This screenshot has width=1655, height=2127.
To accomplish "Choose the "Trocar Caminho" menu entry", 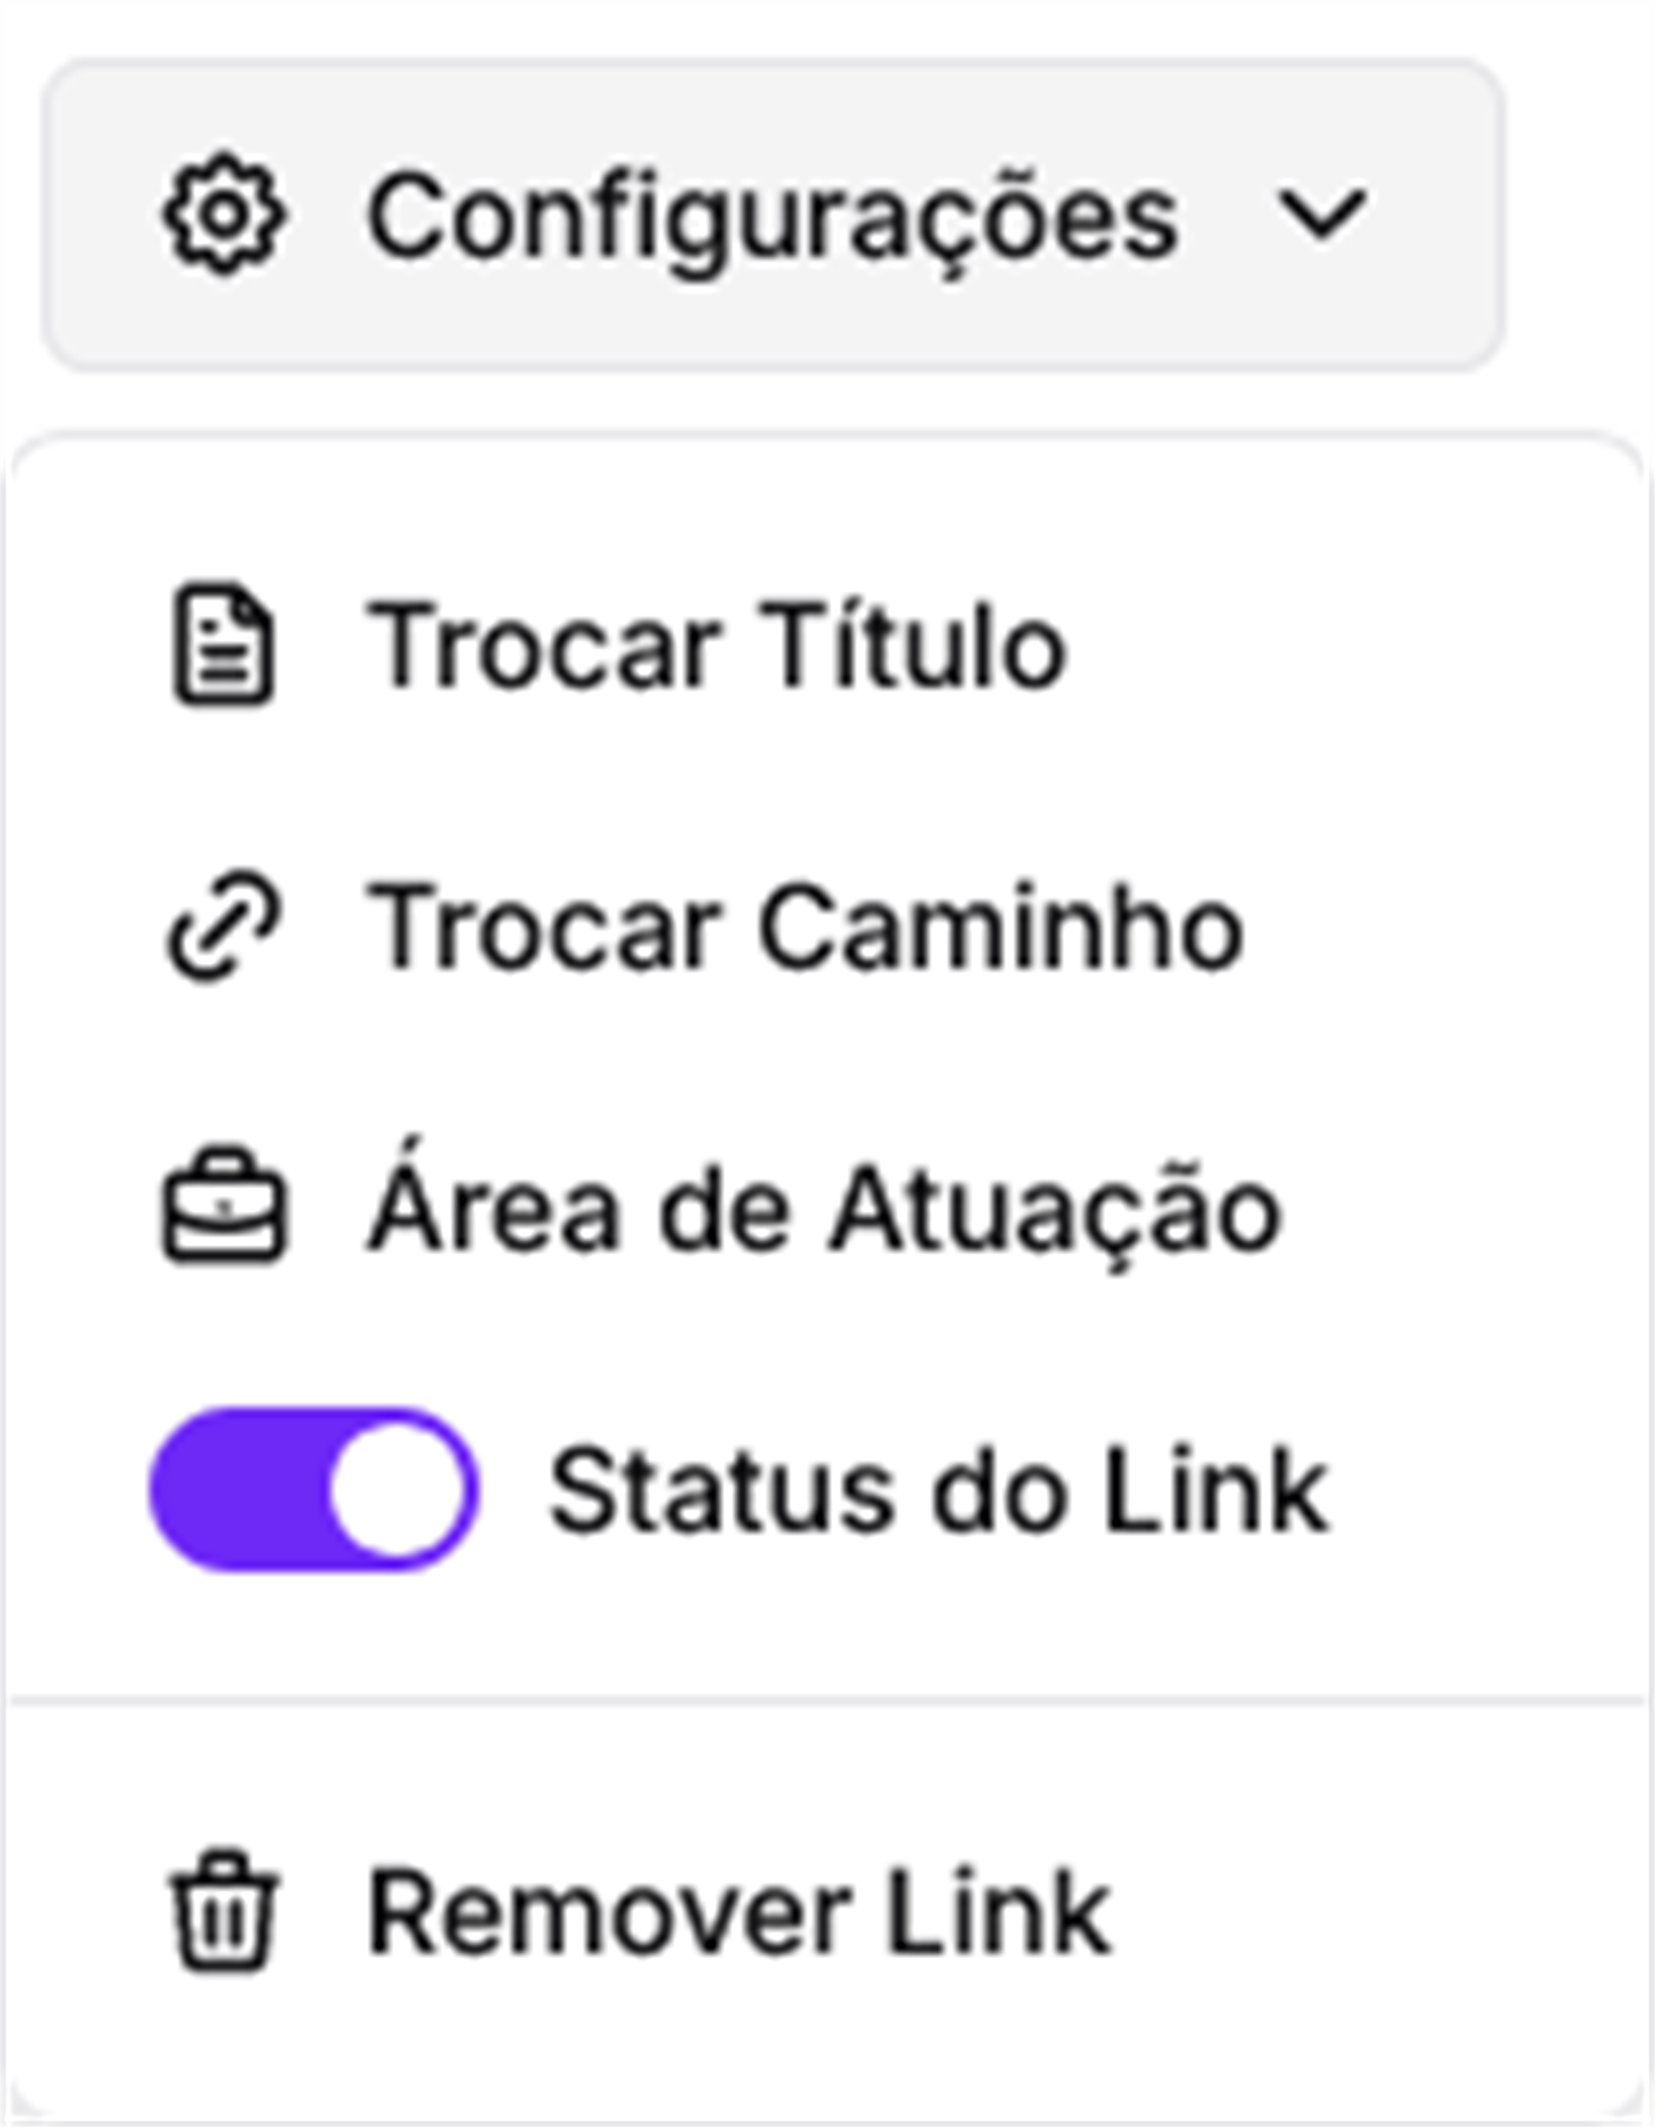I will tap(804, 925).
